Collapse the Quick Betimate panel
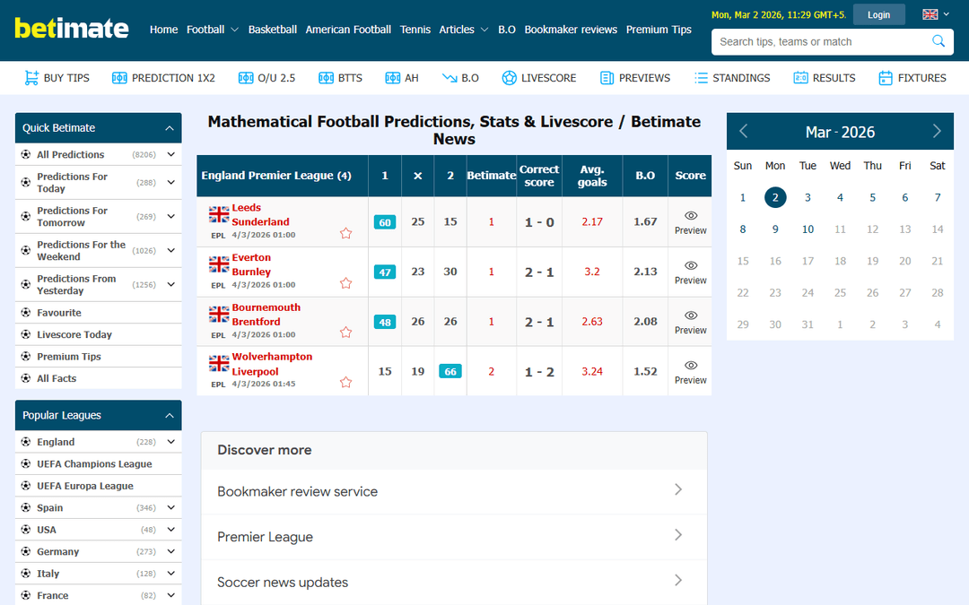The height and width of the screenshot is (605, 969). click(x=170, y=128)
